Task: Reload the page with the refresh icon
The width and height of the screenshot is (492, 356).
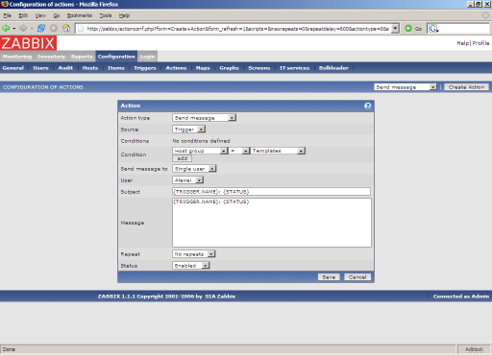Action: [x=41, y=29]
